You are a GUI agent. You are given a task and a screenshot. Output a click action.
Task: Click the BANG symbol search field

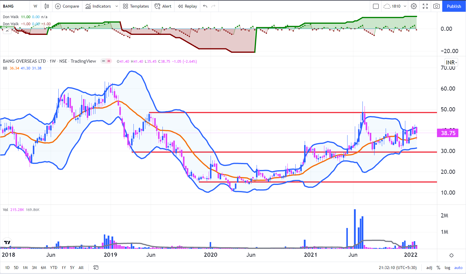15,6
